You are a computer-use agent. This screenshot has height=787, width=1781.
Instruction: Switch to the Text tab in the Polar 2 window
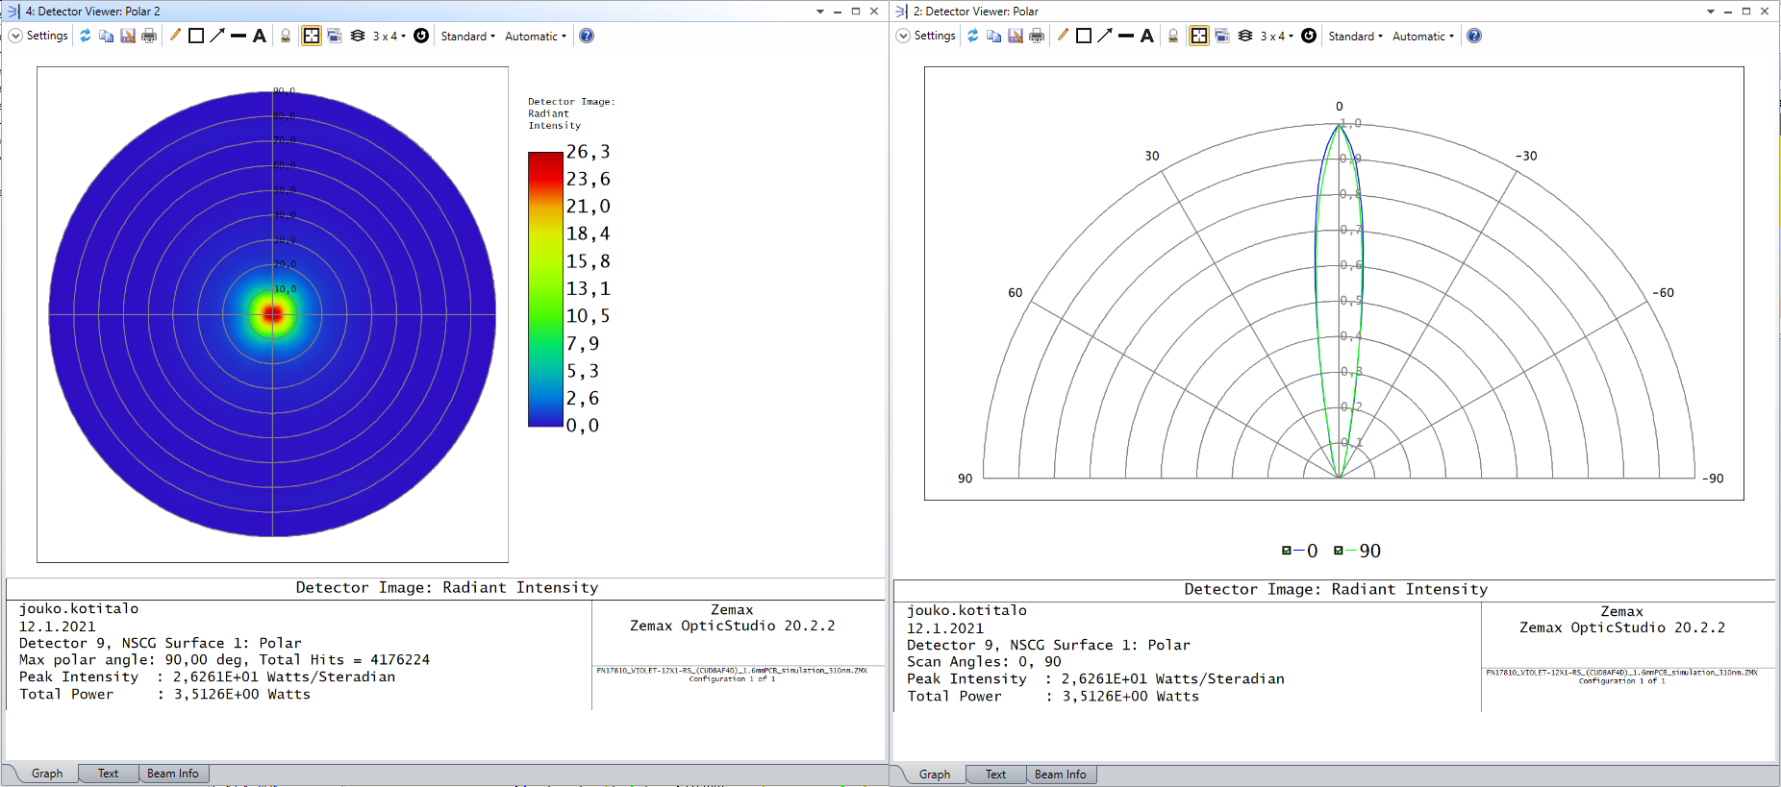coord(108,774)
